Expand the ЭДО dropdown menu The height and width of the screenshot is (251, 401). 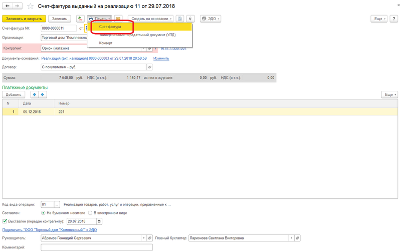(x=211, y=19)
